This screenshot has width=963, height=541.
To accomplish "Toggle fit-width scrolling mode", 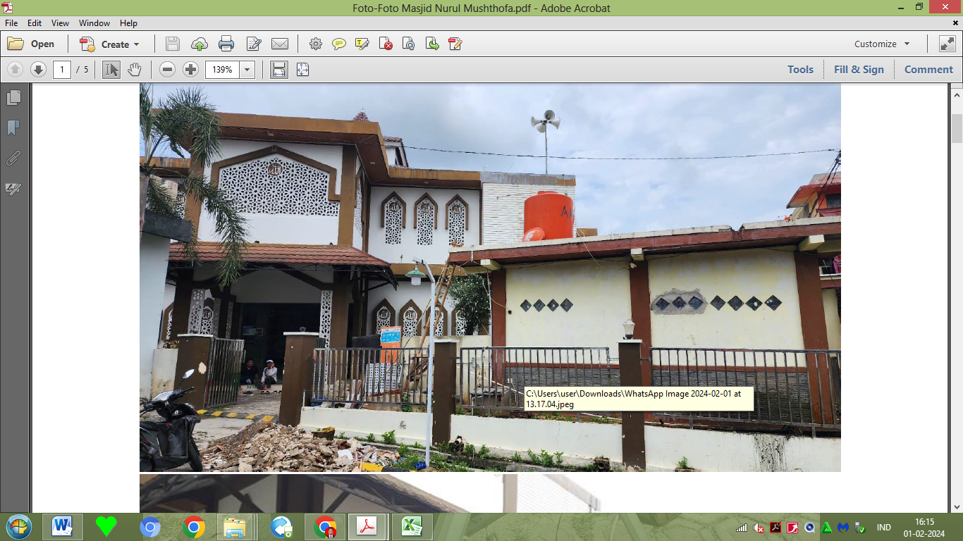I will click(x=279, y=69).
